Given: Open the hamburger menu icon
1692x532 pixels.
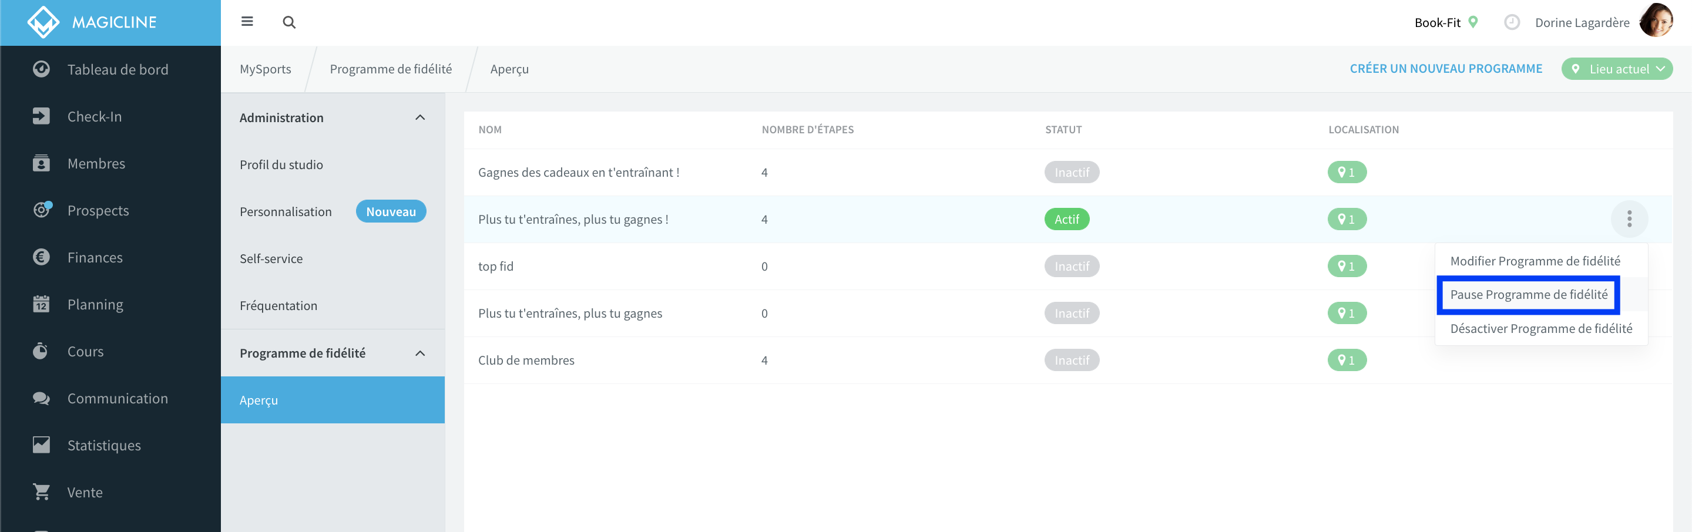Looking at the screenshot, I should click(247, 22).
